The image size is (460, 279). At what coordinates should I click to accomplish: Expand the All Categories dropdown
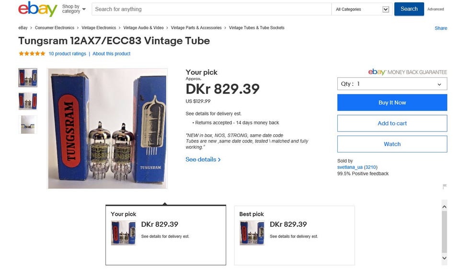pyautogui.click(x=362, y=9)
